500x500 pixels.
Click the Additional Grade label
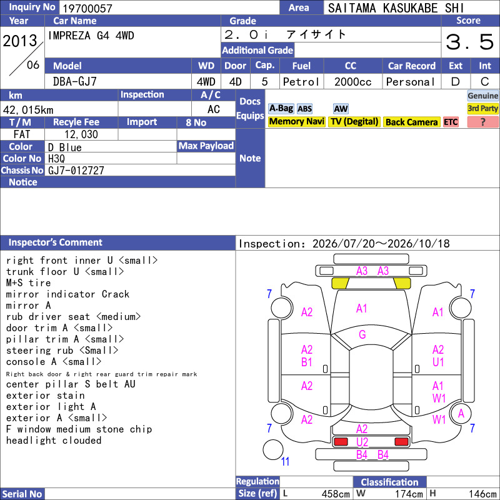click(x=257, y=50)
